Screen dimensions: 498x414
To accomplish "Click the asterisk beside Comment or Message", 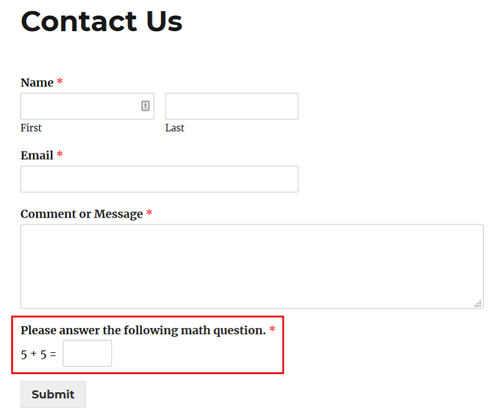I will click(149, 213).
